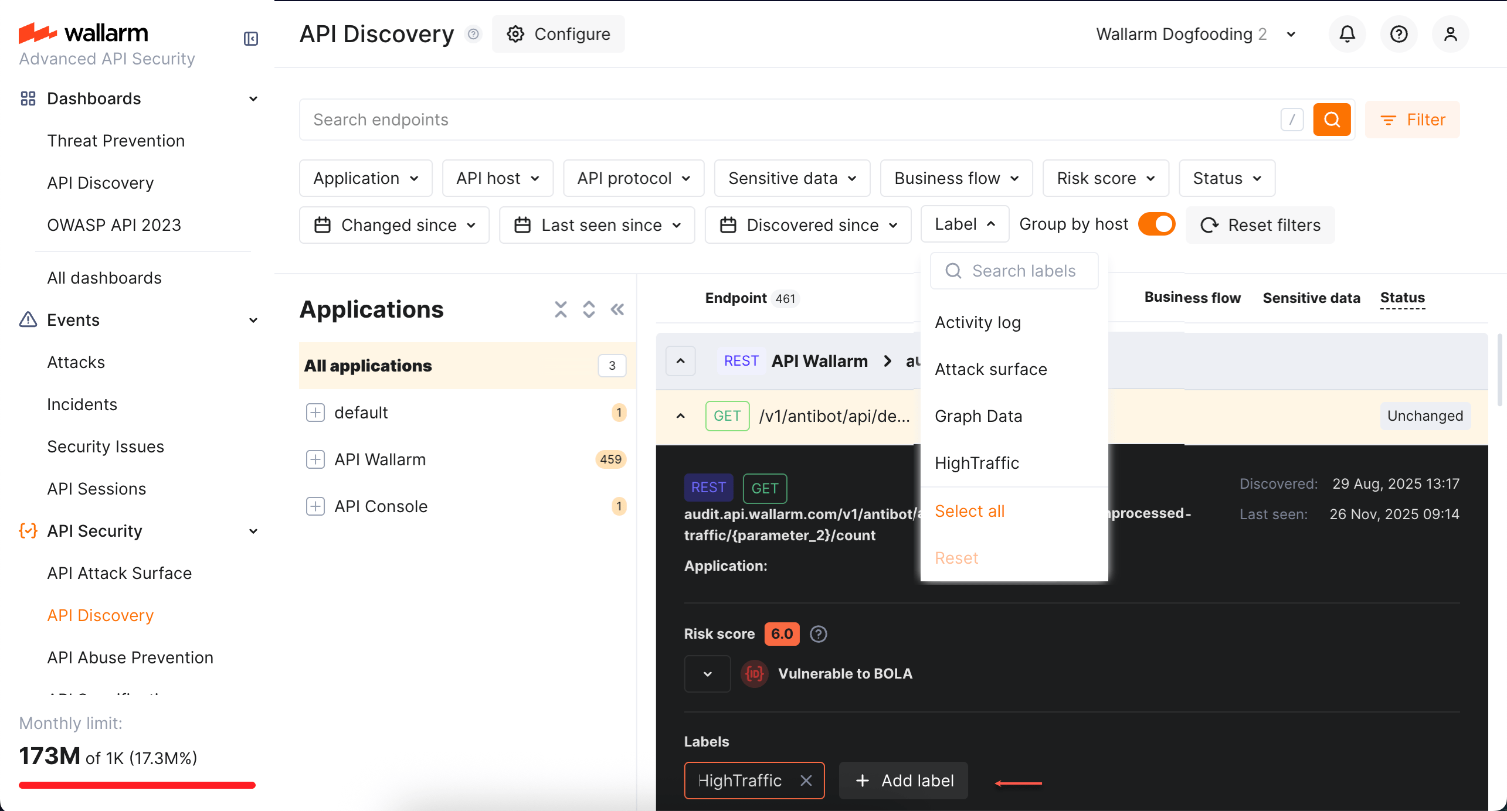Open the Risk score filter dropdown
The image size is (1507, 811).
tap(1105, 178)
